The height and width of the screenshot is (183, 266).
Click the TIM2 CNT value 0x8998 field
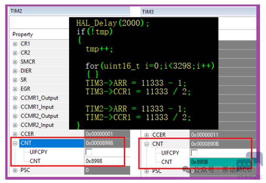click(104, 161)
